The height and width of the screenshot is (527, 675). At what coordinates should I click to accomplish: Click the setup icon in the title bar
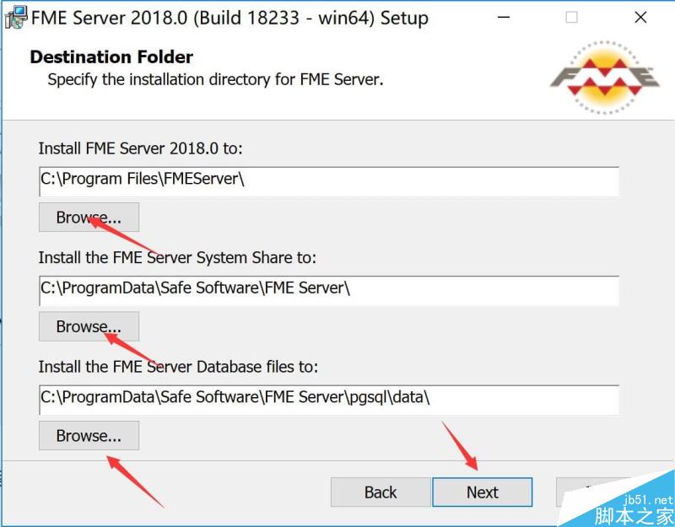point(15,17)
